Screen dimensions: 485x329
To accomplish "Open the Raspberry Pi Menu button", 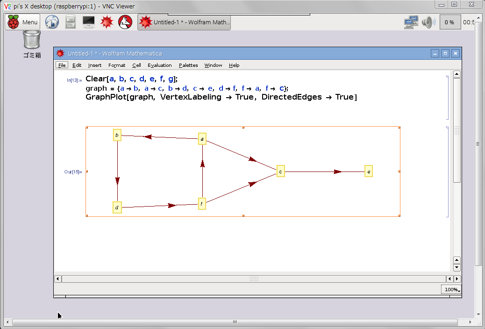I will 22,22.
